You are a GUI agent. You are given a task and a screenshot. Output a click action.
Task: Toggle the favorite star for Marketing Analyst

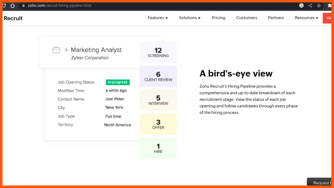pos(67,50)
